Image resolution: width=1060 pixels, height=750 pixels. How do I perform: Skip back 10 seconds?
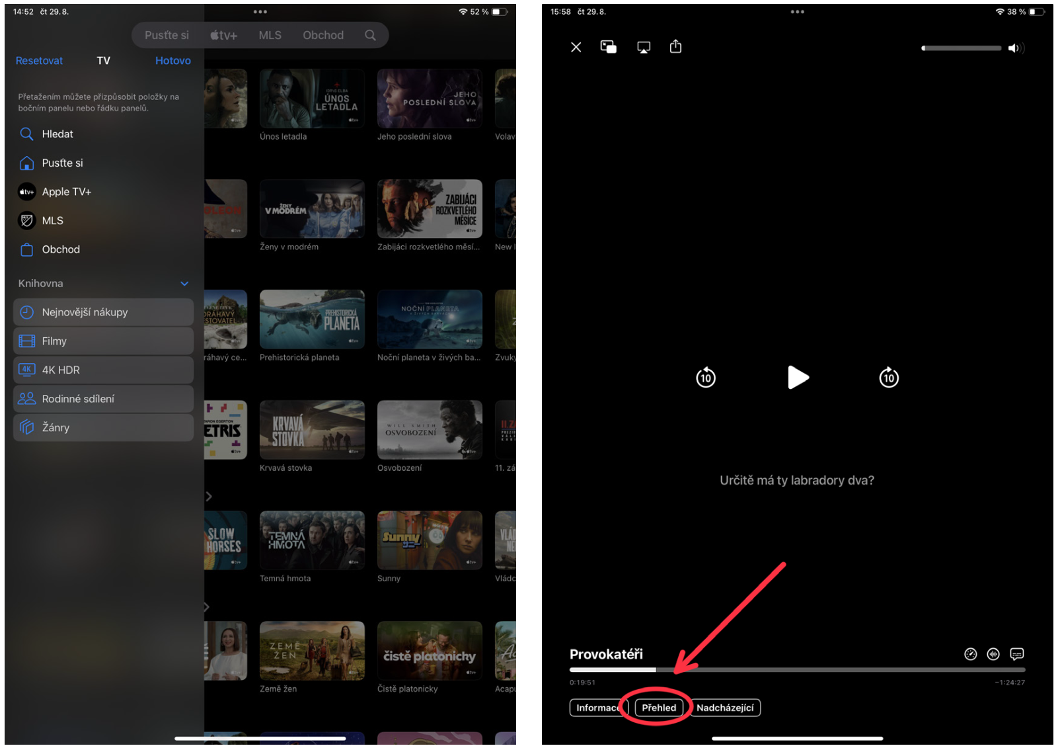(x=706, y=378)
